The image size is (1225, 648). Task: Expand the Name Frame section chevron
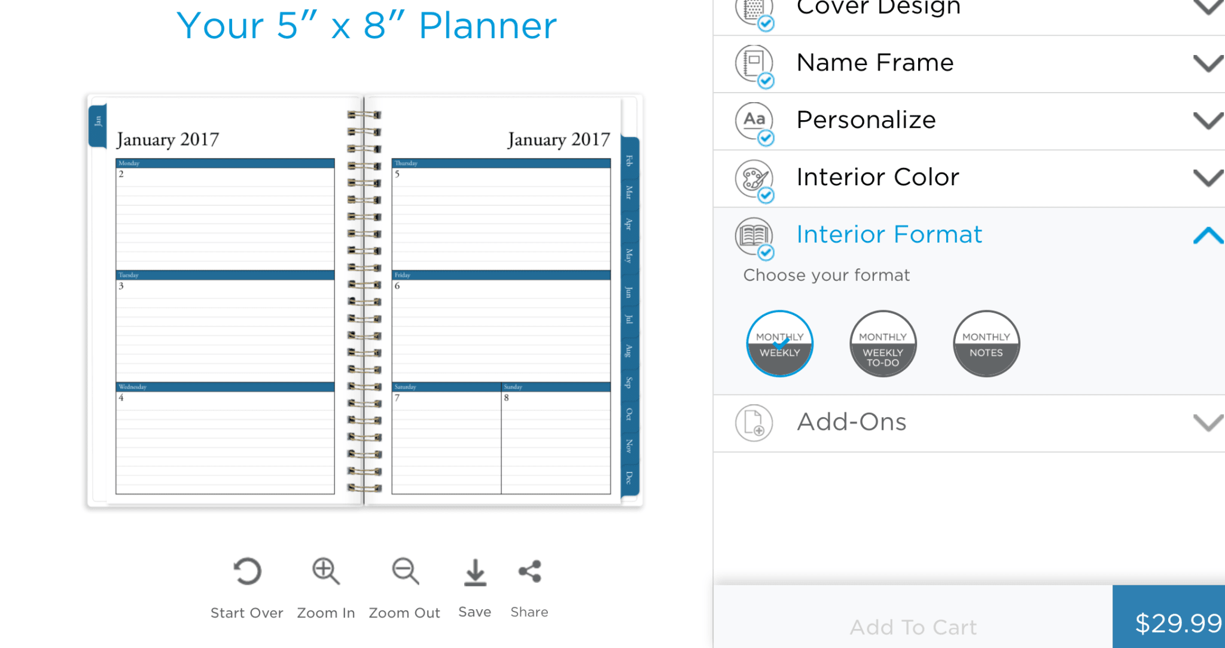(x=1208, y=63)
